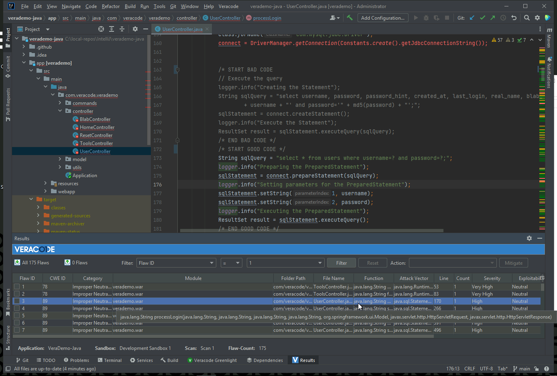This screenshot has height=376, width=557.
Task: Open the Problems tool tab
Action: (76, 360)
